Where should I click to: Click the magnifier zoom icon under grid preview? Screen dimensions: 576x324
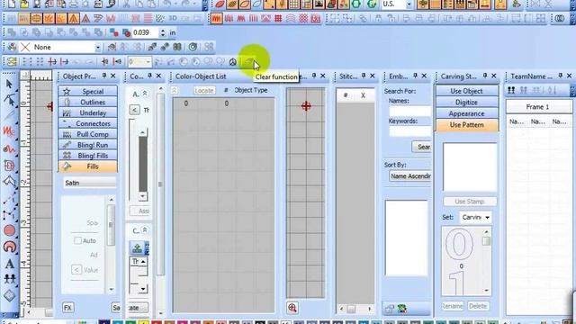pos(292,308)
